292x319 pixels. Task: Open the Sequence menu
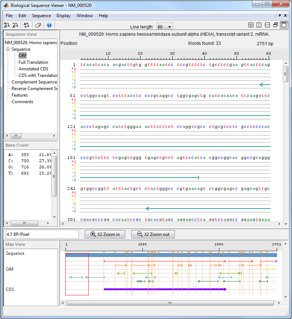[41, 16]
